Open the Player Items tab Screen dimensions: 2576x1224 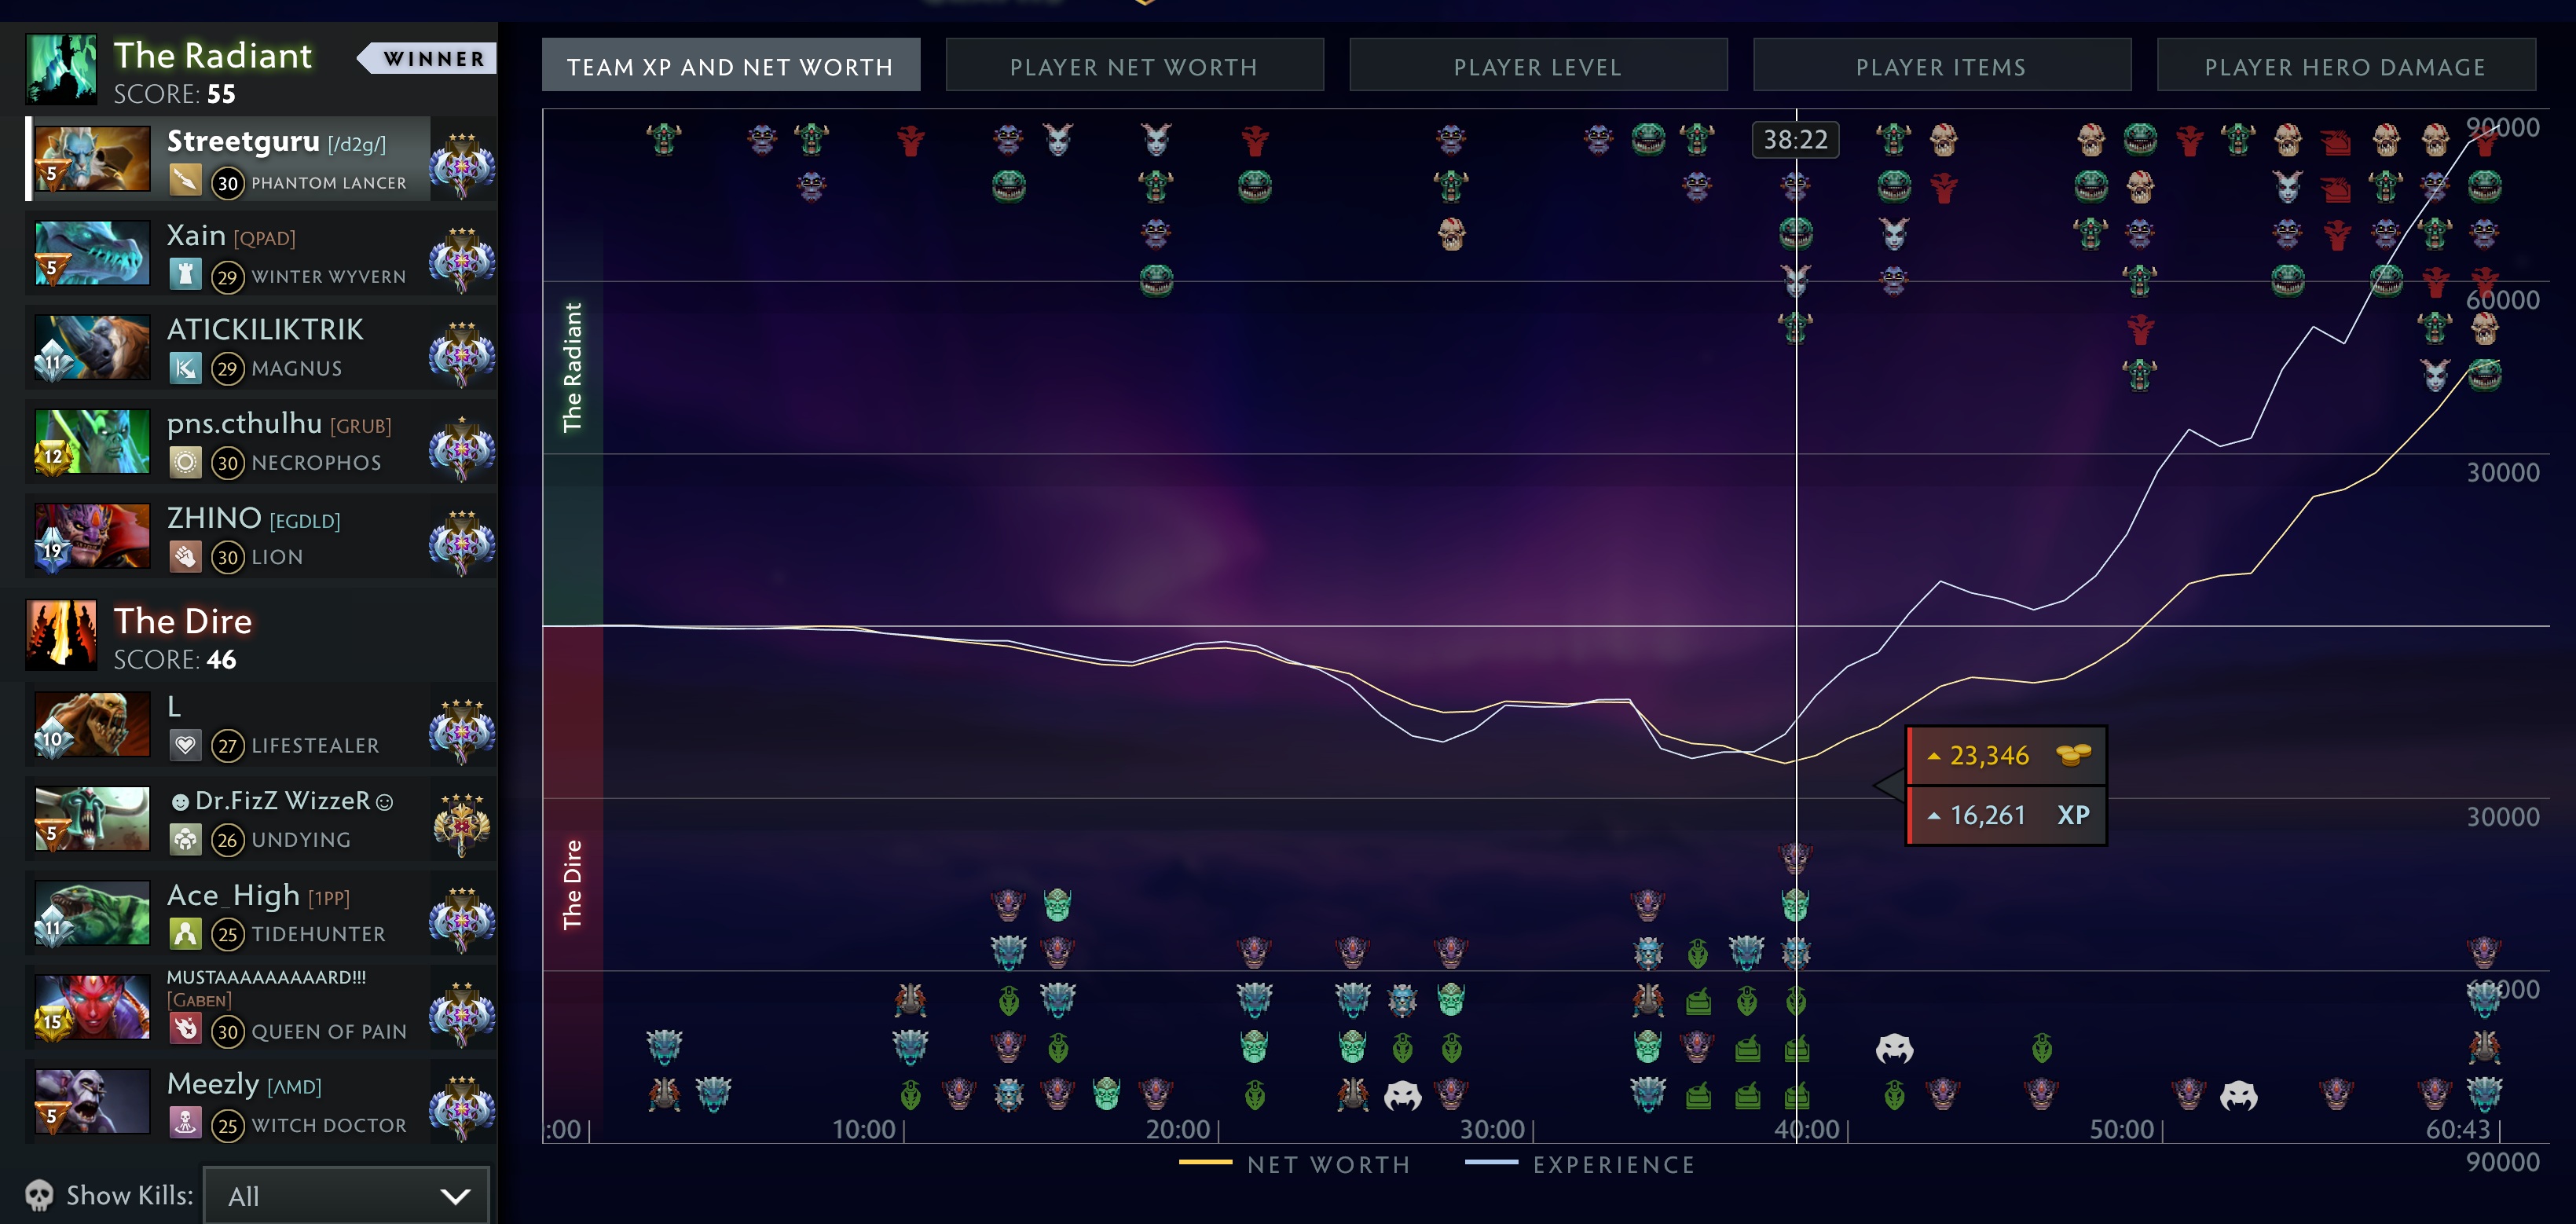tap(1941, 66)
